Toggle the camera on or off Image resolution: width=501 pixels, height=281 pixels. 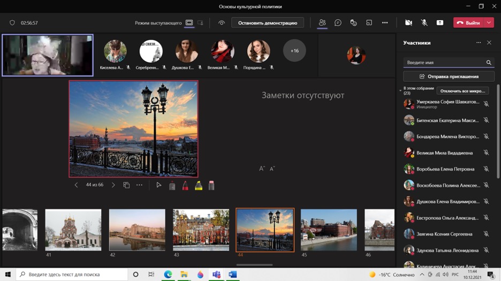pyautogui.click(x=408, y=23)
